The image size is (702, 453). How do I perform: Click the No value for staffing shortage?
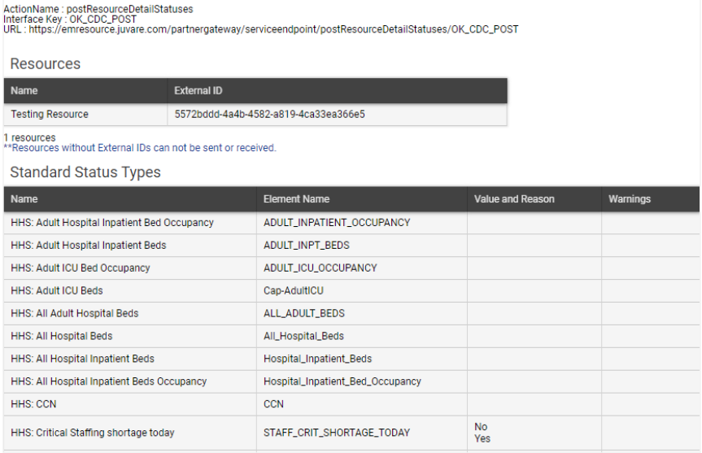[481, 427]
